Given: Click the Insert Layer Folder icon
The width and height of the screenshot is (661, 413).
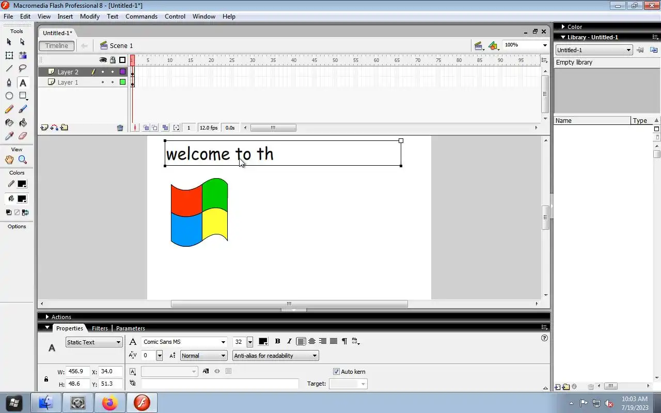Looking at the screenshot, I should 64,128.
